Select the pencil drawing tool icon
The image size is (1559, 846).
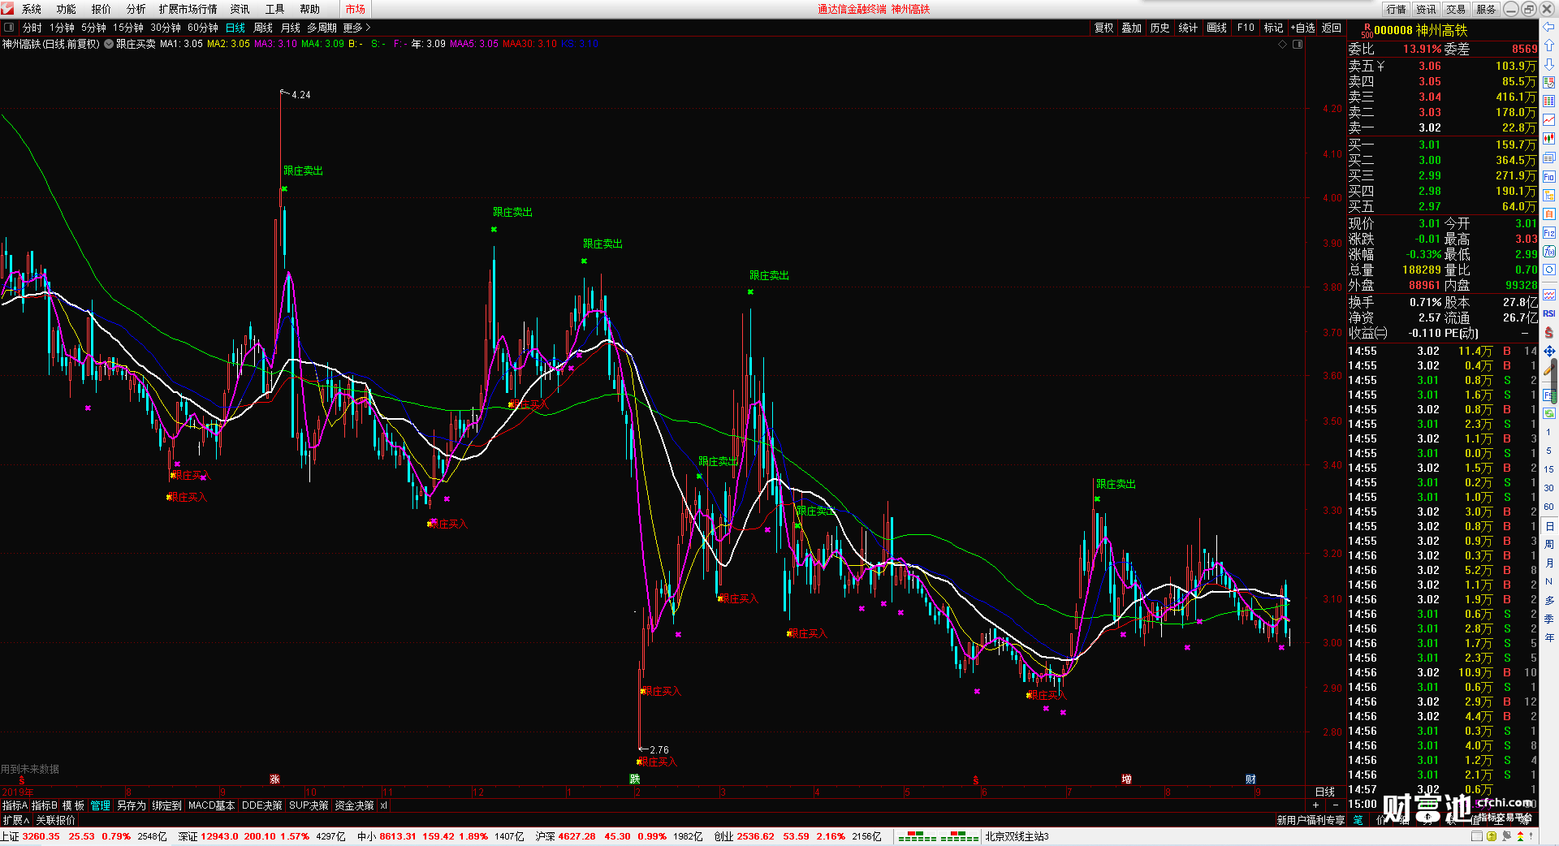1549,370
